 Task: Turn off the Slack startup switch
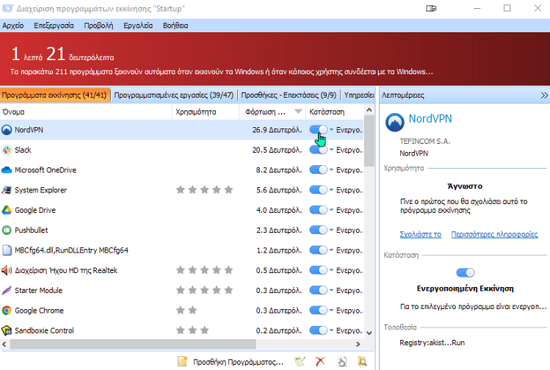(318, 150)
